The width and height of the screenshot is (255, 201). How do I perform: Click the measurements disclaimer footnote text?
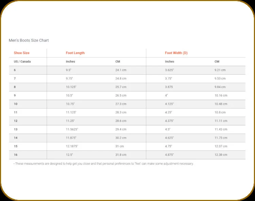[103, 164]
